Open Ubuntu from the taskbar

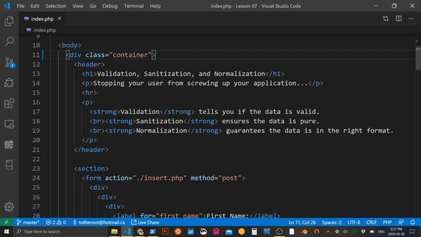[x=178, y=231]
